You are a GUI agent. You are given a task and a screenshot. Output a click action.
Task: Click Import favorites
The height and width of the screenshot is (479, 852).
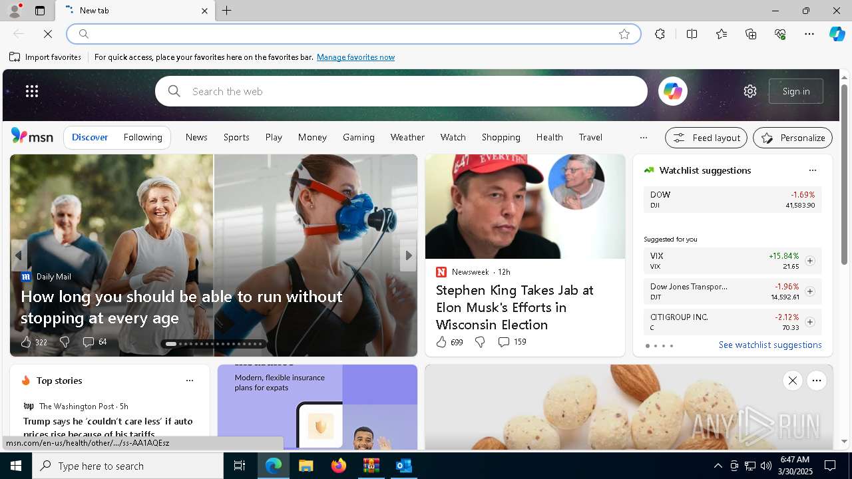coord(45,57)
